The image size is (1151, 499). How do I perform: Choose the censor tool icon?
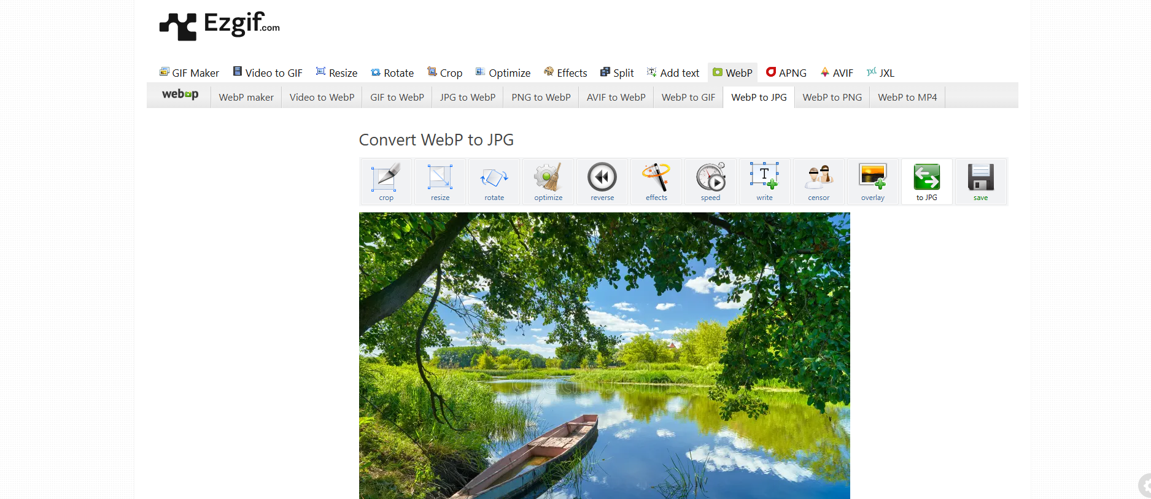[x=818, y=182]
